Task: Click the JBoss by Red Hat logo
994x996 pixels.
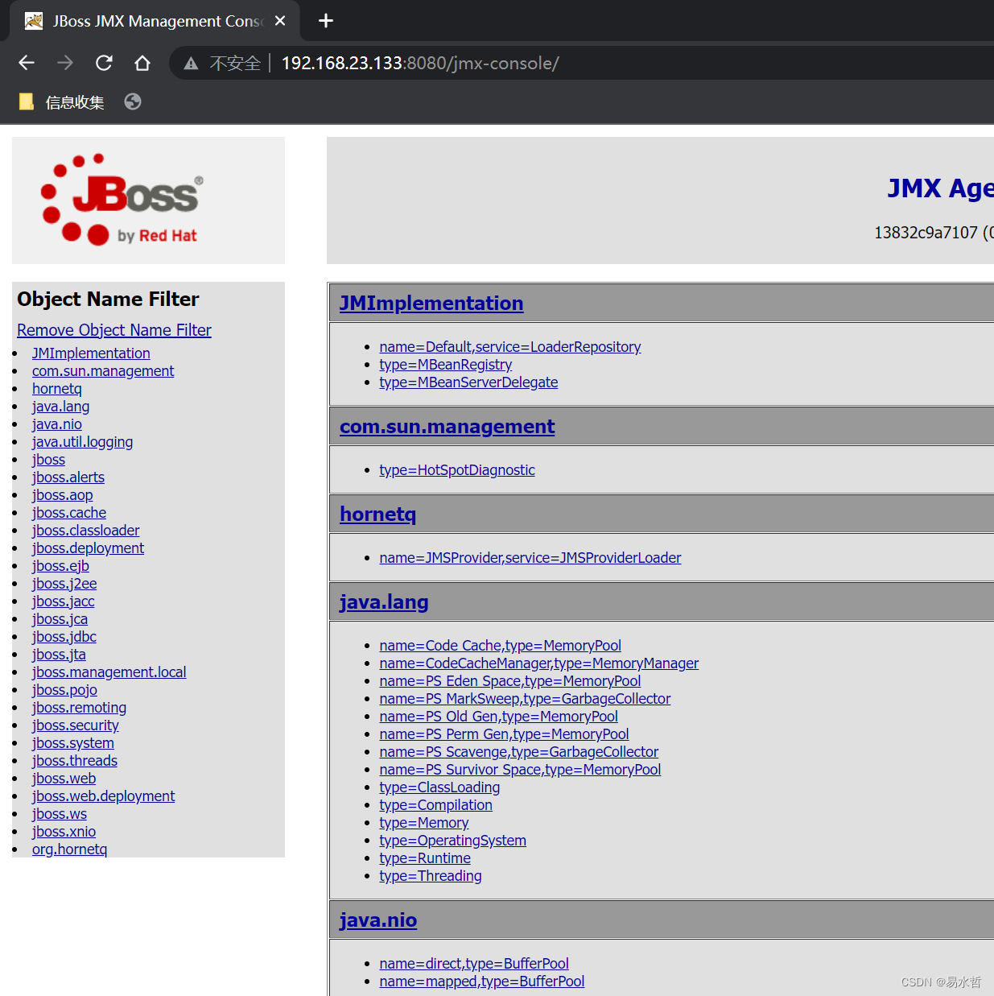Action: coord(122,200)
